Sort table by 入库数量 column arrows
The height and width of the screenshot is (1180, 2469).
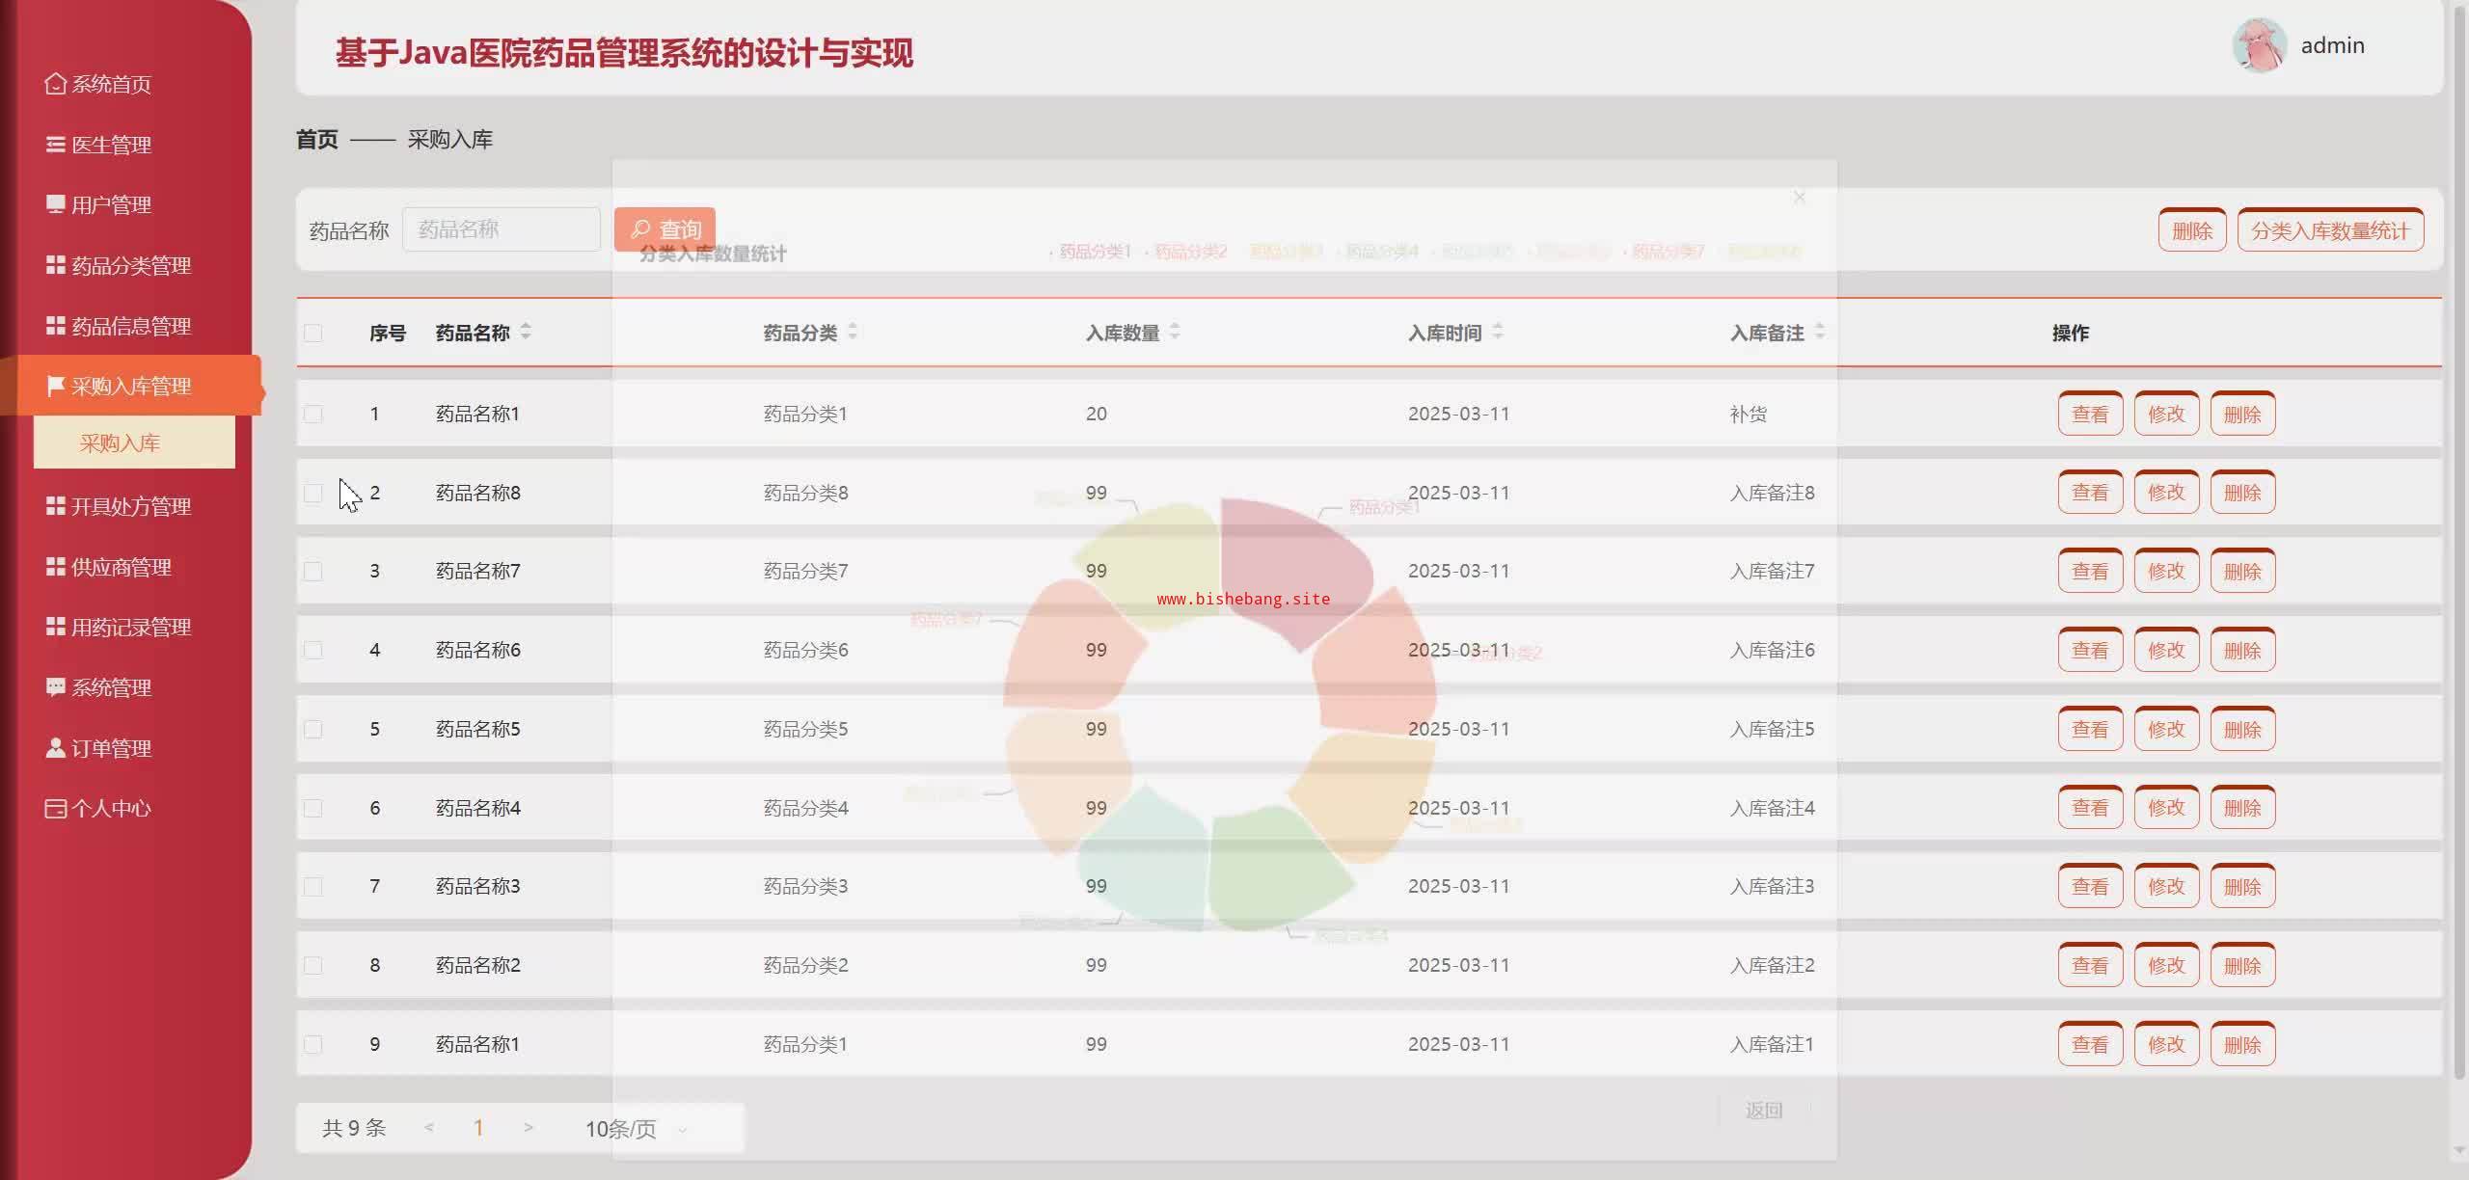pyautogui.click(x=1175, y=332)
